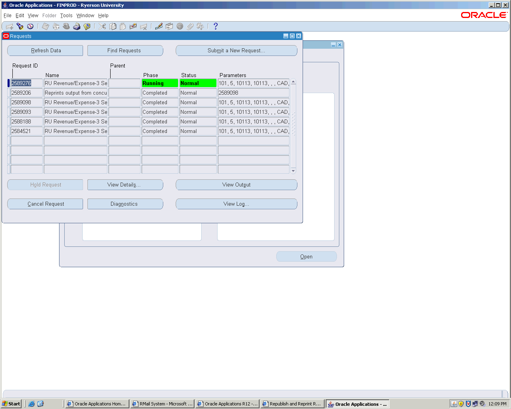Open the Tools menu
Viewport: 511px width, 409px height.
(66, 16)
